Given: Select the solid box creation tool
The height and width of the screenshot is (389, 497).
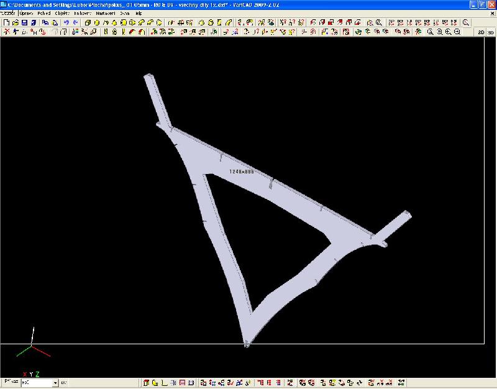Looking at the screenshot, I should (x=88, y=22).
